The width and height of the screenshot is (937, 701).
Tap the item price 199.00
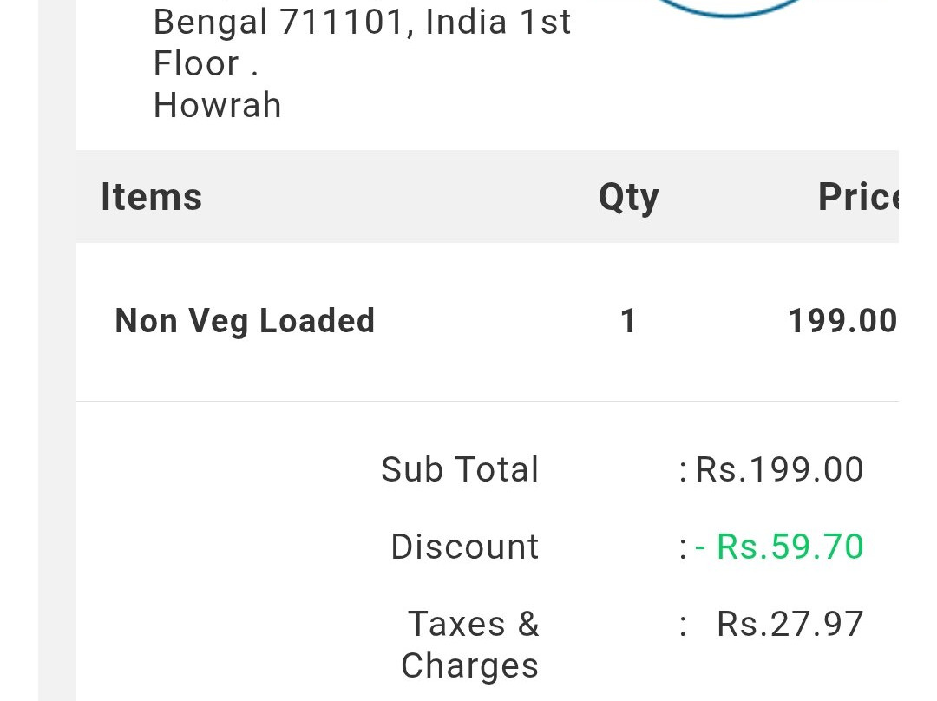(842, 322)
